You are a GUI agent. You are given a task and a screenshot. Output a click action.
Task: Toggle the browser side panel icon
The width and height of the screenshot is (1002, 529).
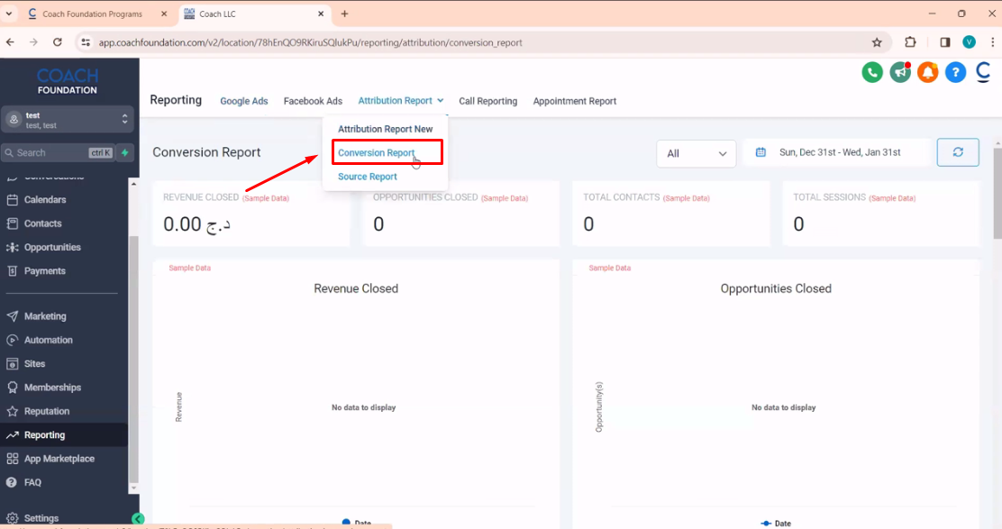tap(944, 42)
